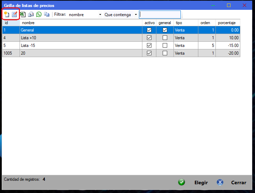This screenshot has height=193, width=255.
Task: Export the grid to Excel
Action: click(x=23, y=15)
